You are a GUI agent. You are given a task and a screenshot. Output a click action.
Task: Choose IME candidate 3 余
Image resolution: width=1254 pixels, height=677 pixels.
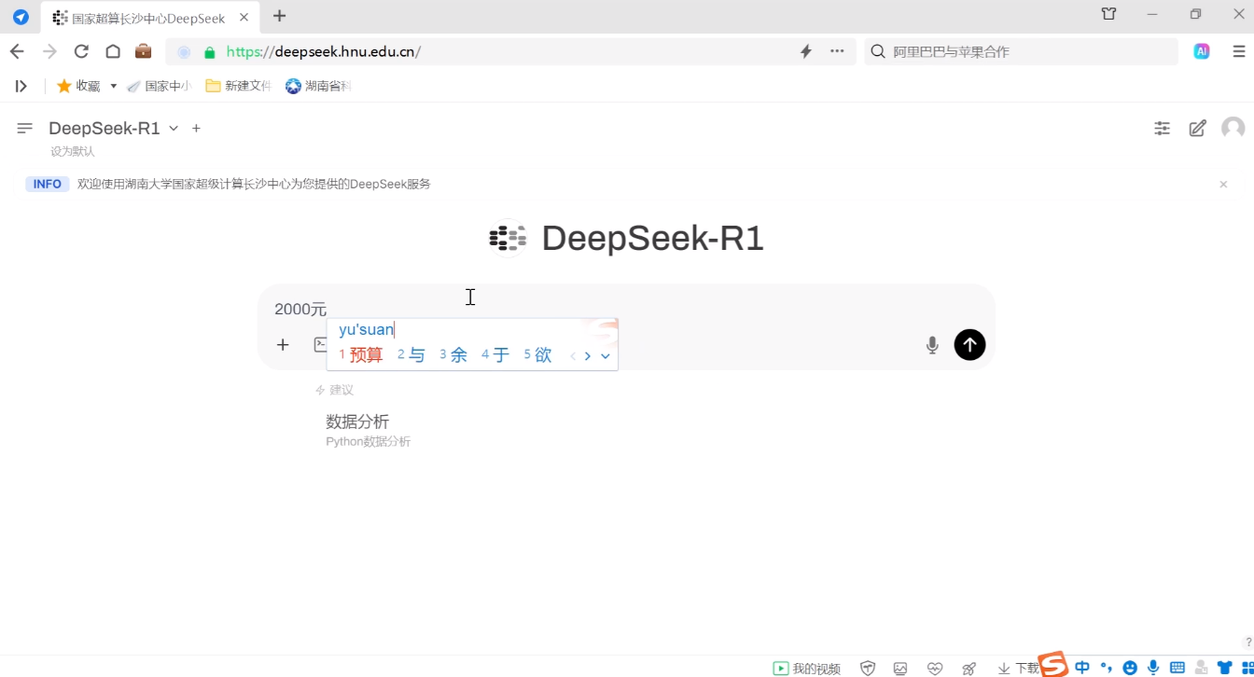[x=453, y=354]
